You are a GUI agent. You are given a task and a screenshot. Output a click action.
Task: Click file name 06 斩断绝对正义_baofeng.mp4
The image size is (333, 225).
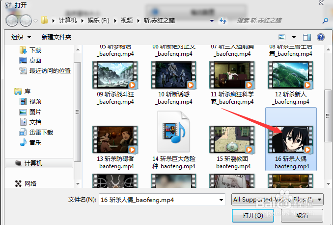click(x=174, y=51)
